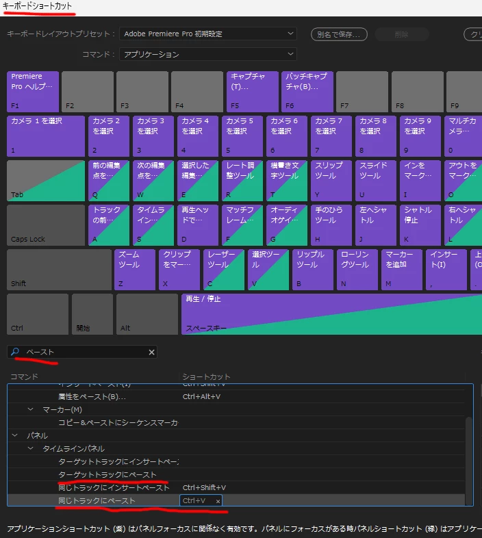Click the 別名で保存 button

pos(339,34)
